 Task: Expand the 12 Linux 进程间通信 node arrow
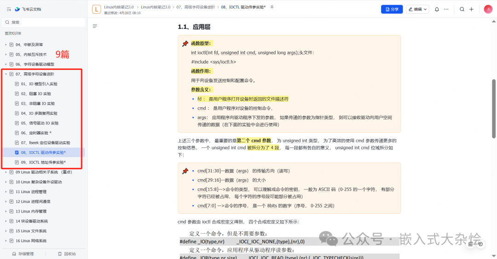[x=6, y=202]
